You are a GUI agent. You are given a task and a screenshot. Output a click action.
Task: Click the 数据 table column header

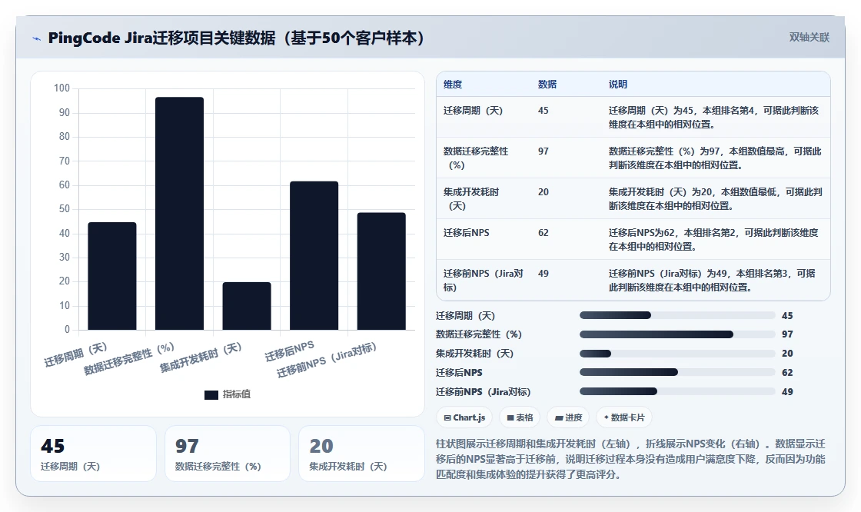coord(547,84)
